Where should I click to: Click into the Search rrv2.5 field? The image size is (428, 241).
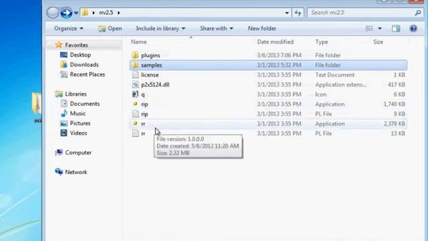pyautogui.click(x=361, y=13)
